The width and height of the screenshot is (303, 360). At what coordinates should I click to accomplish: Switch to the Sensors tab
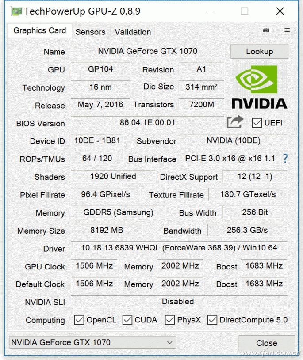coord(91,32)
